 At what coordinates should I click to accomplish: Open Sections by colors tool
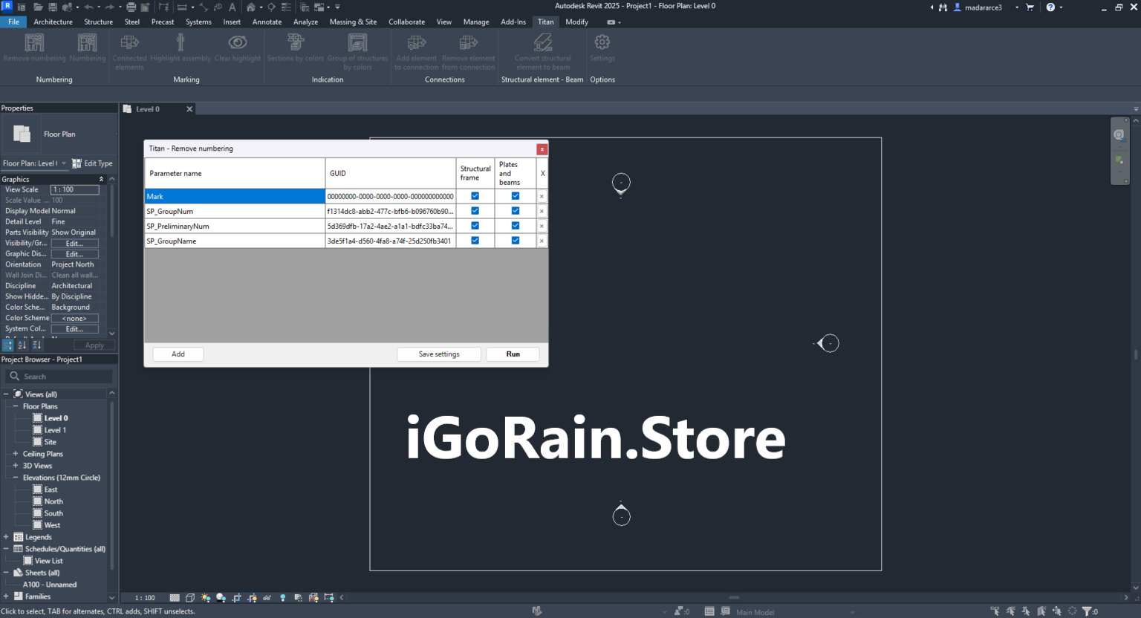coord(296,43)
